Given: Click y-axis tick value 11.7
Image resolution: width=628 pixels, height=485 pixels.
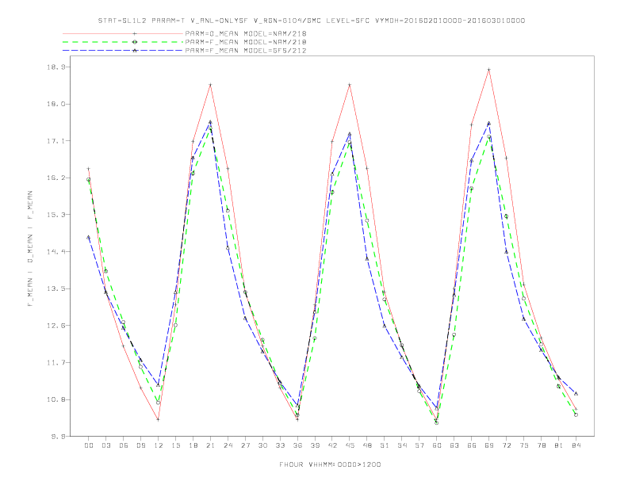Looking at the screenshot, I should [56, 363].
